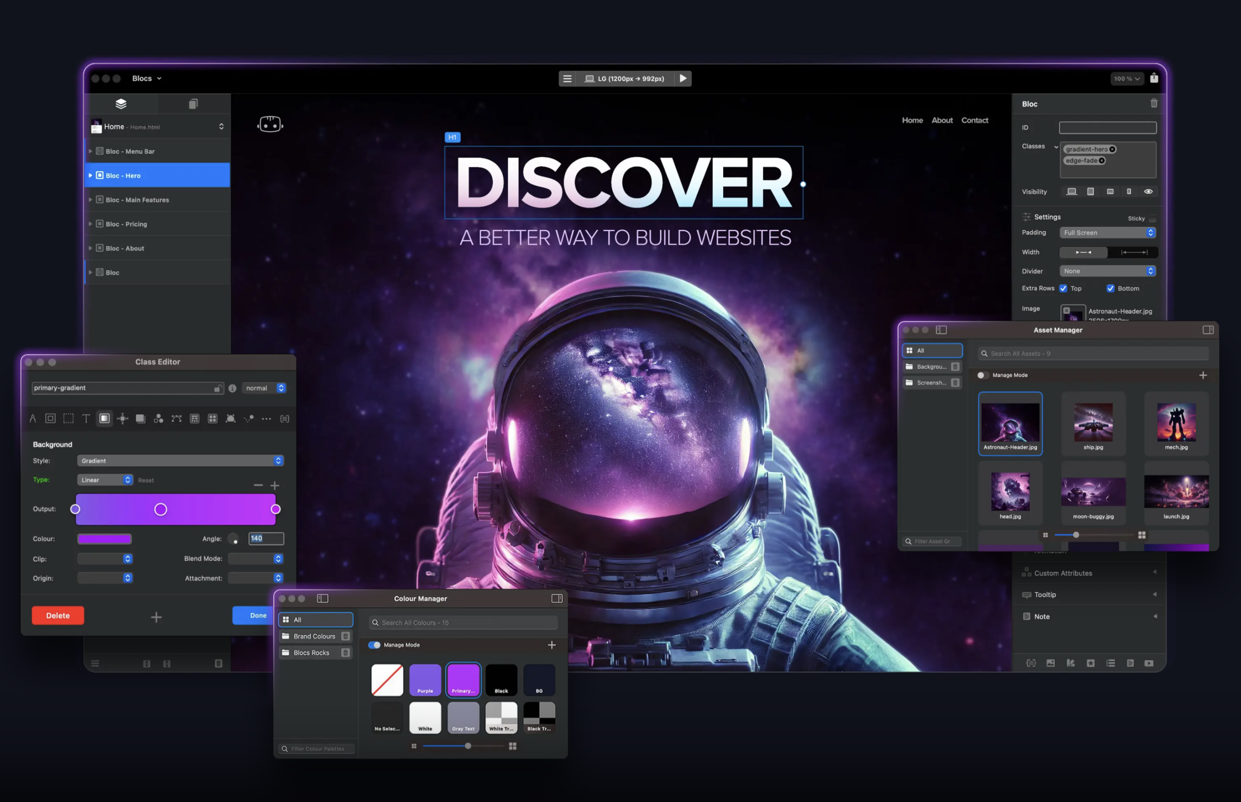Click the info icon beside the primary-gradient class name

(x=232, y=388)
